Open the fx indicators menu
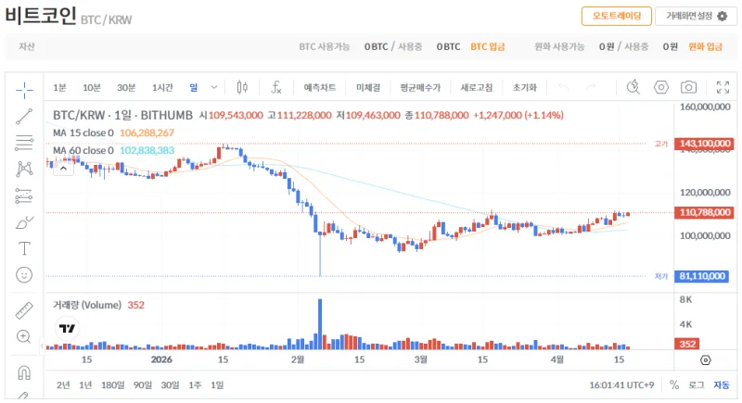The width and height of the screenshot is (742, 403). point(275,87)
